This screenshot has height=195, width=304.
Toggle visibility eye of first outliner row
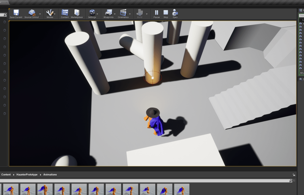click(300, 23)
